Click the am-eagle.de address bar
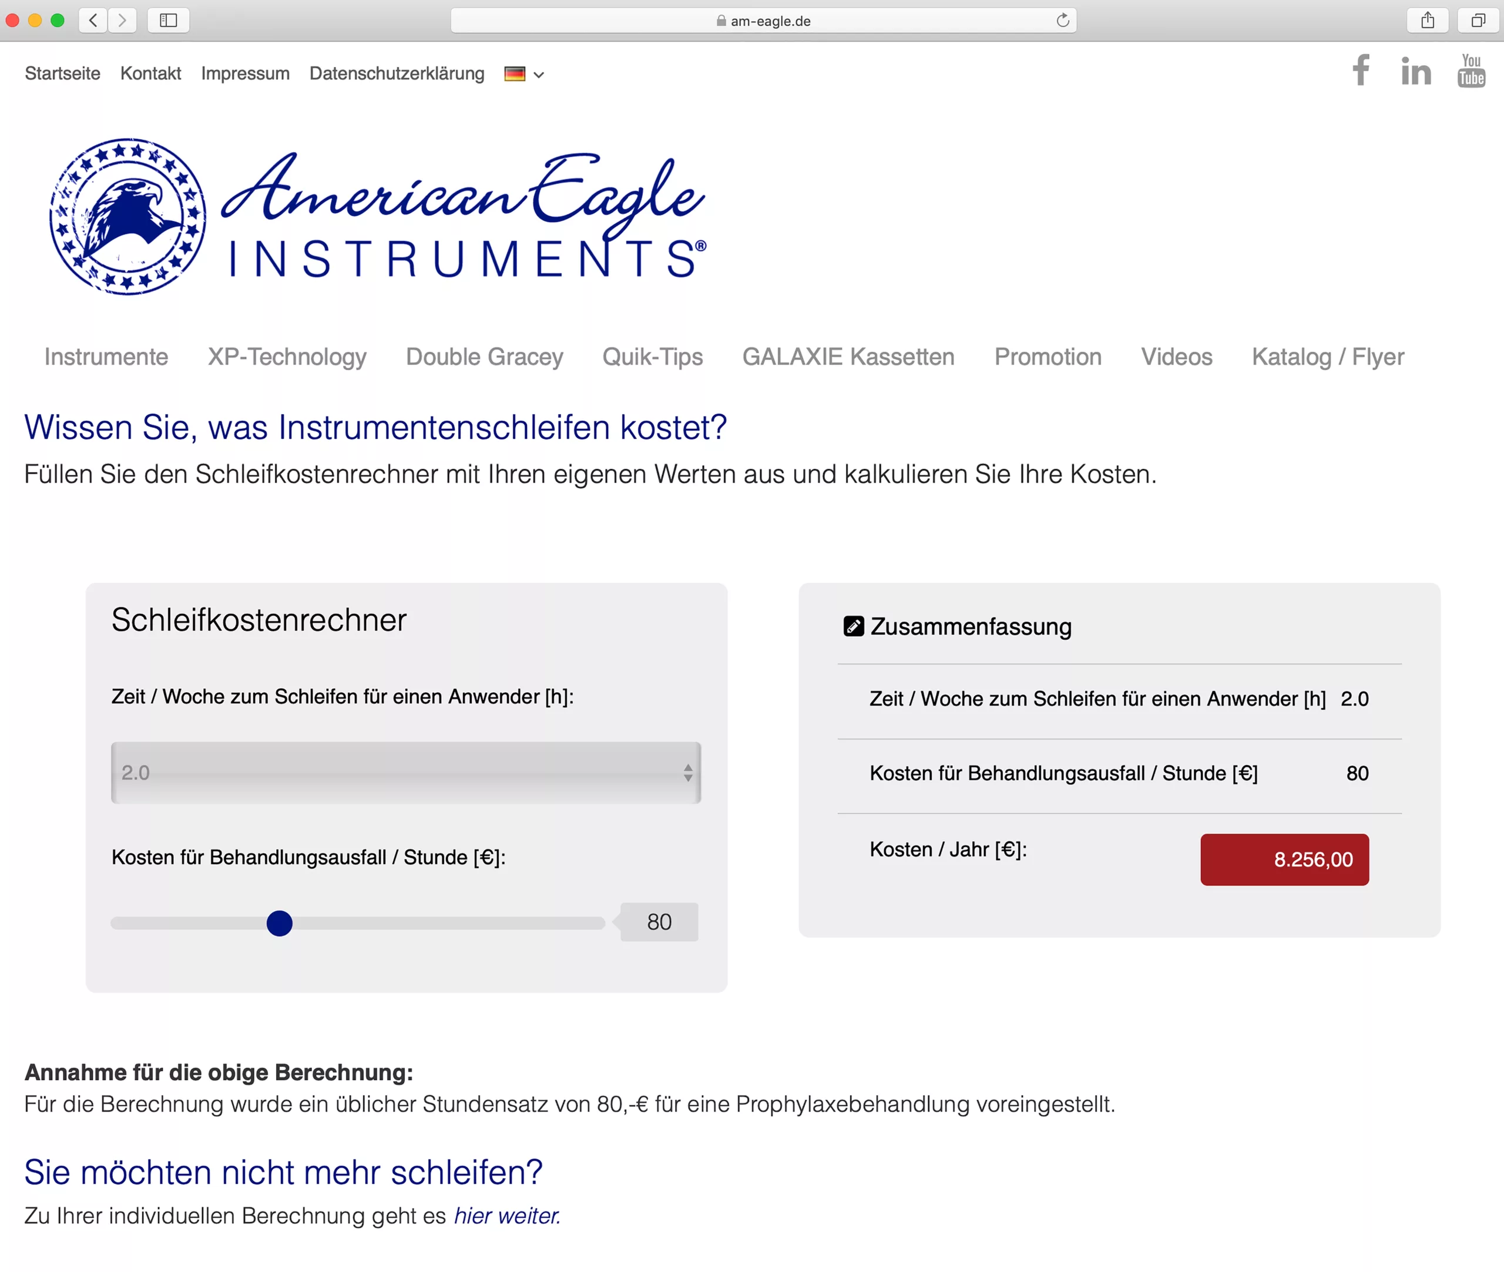 pos(764,20)
